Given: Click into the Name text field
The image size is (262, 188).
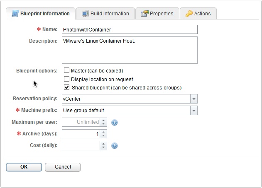Looking at the screenshot, I should pyautogui.click(x=129, y=30).
